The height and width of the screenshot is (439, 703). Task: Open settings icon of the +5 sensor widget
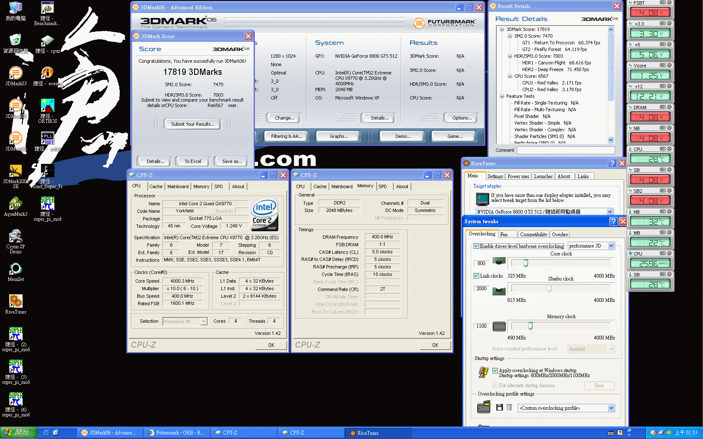tap(663, 44)
